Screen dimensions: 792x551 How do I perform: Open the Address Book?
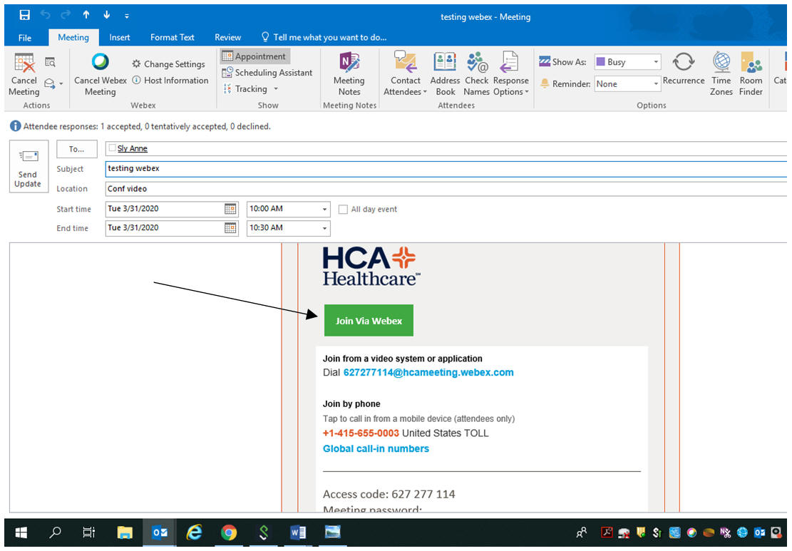tap(445, 63)
